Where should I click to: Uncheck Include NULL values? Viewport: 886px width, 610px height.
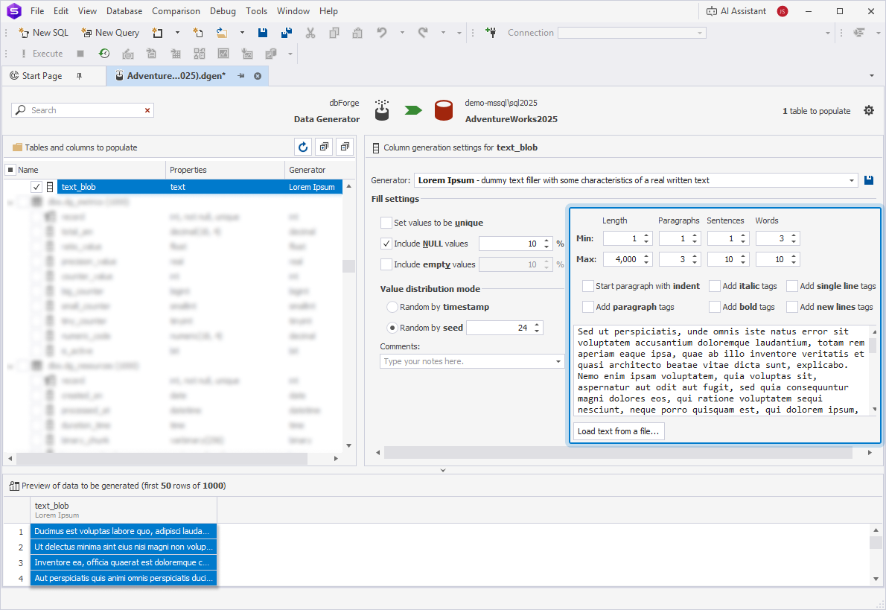click(x=386, y=244)
